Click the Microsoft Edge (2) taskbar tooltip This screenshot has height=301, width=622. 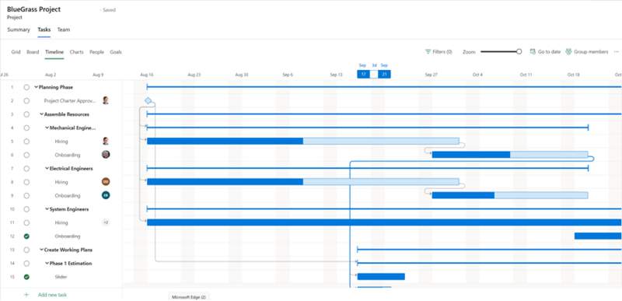pos(189,296)
